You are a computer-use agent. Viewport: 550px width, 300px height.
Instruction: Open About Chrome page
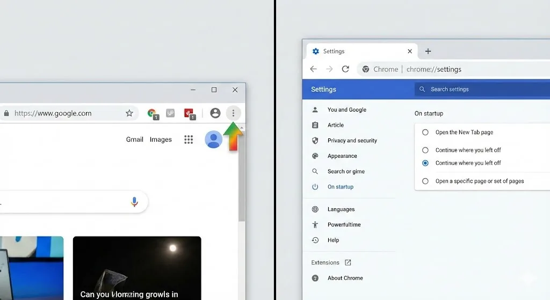pyautogui.click(x=345, y=278)
